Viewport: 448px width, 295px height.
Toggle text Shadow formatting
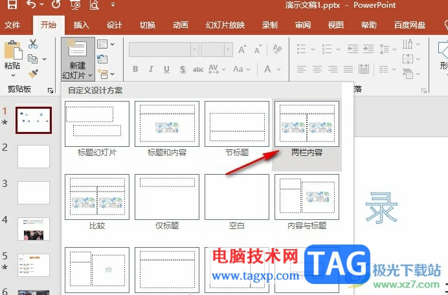(x=183, y=69)
